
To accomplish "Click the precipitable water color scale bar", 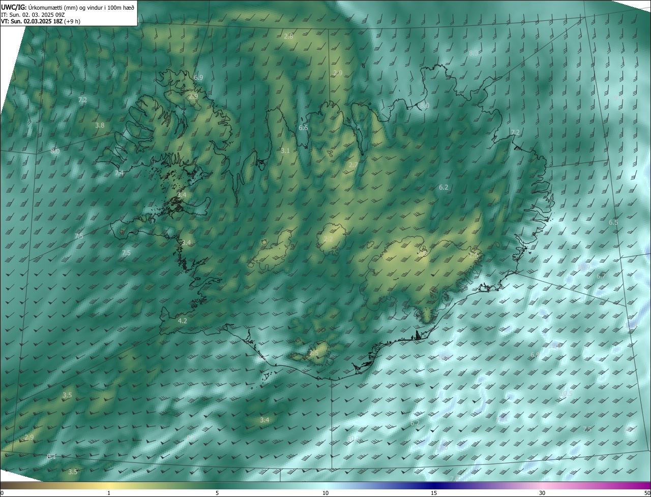I will 325,485.
